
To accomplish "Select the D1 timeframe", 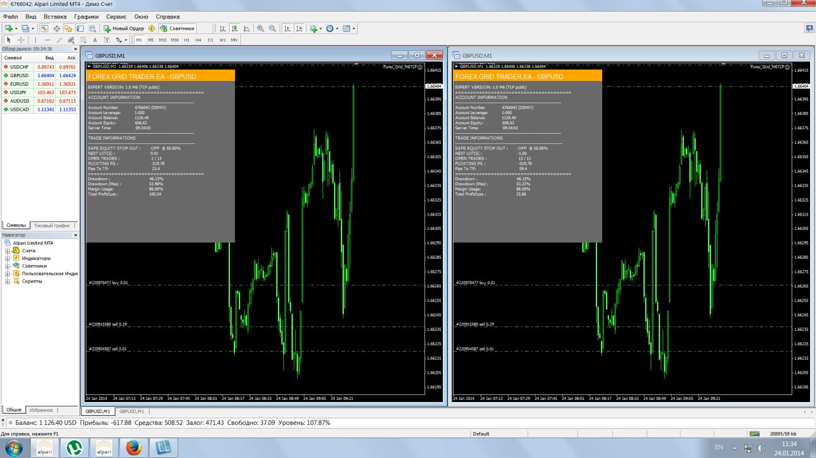I will [211, 40].
